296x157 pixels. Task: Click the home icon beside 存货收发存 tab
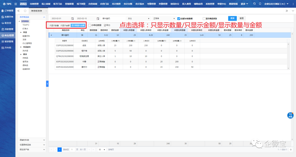(25, 11)
